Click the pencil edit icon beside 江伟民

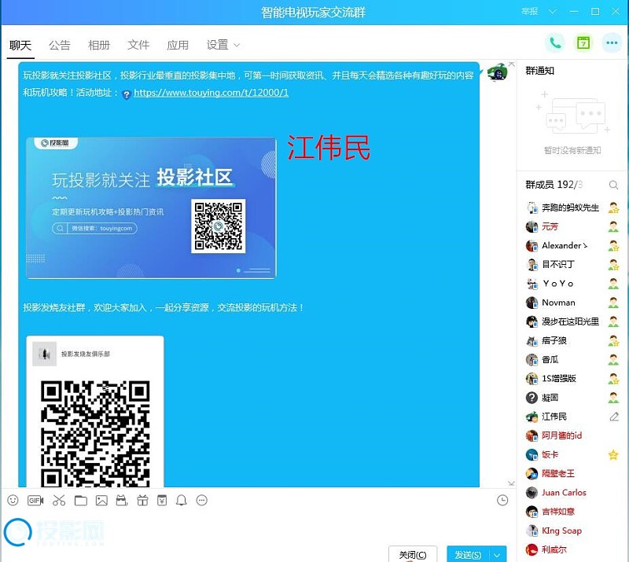614,417
